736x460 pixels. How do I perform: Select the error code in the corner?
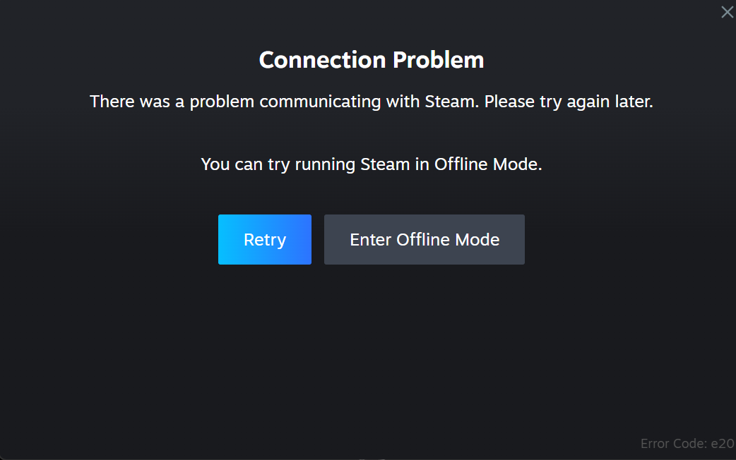pyautogui.click(x=687, y=443)
